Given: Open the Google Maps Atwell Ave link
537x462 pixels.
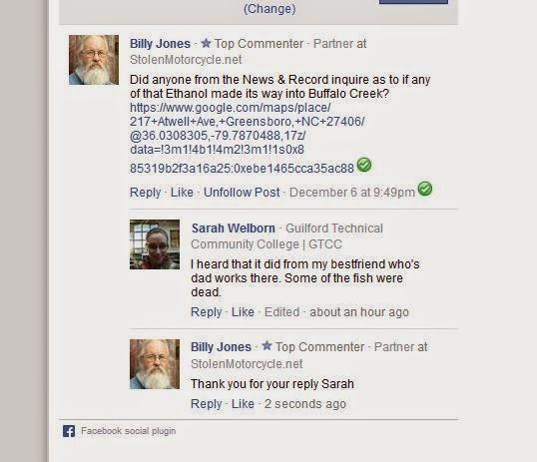Looking at the screenshot, I should pyautogui.click(x=248, y=138).
